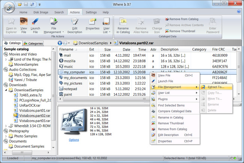This screenshot has width=244, height=163.
Task: Choose Launch File in context menu
Action: point(175,81)
